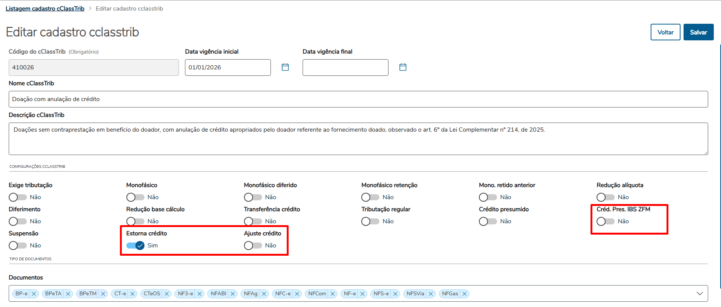Remove the BP-e document tag
This screenshot has height=307, width=721.
(x=34, y=294)
